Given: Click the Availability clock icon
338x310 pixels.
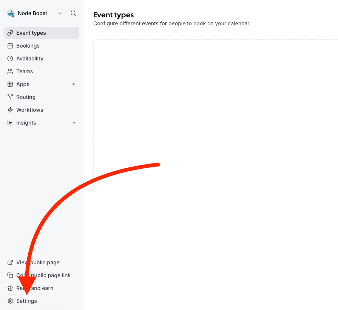Looking at the screenshot, I should pos(10,59).
